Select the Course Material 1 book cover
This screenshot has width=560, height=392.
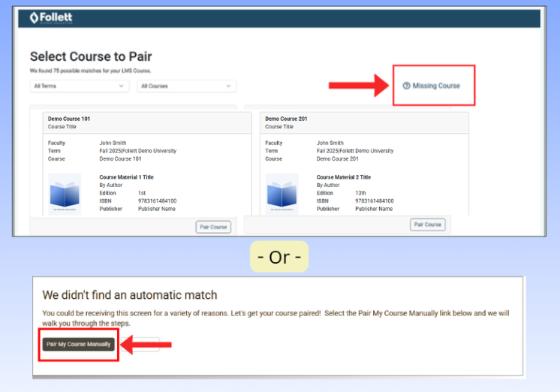tap(65, 194)
